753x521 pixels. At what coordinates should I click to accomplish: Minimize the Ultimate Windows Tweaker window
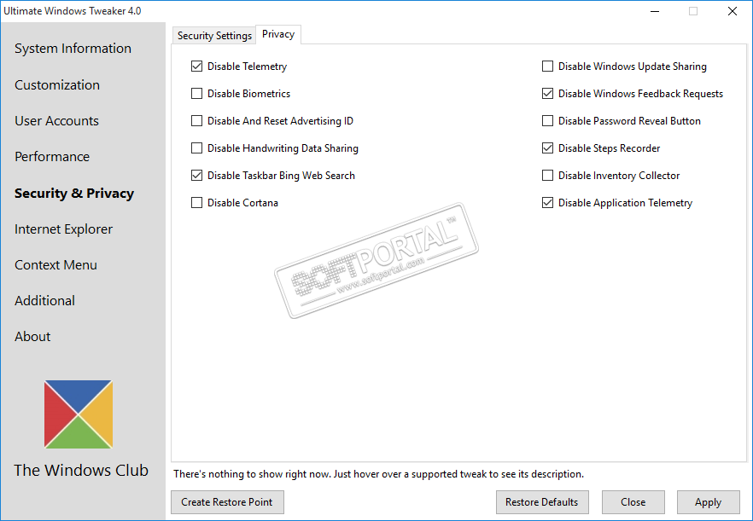pyautogui.click(x=655, y=11)
